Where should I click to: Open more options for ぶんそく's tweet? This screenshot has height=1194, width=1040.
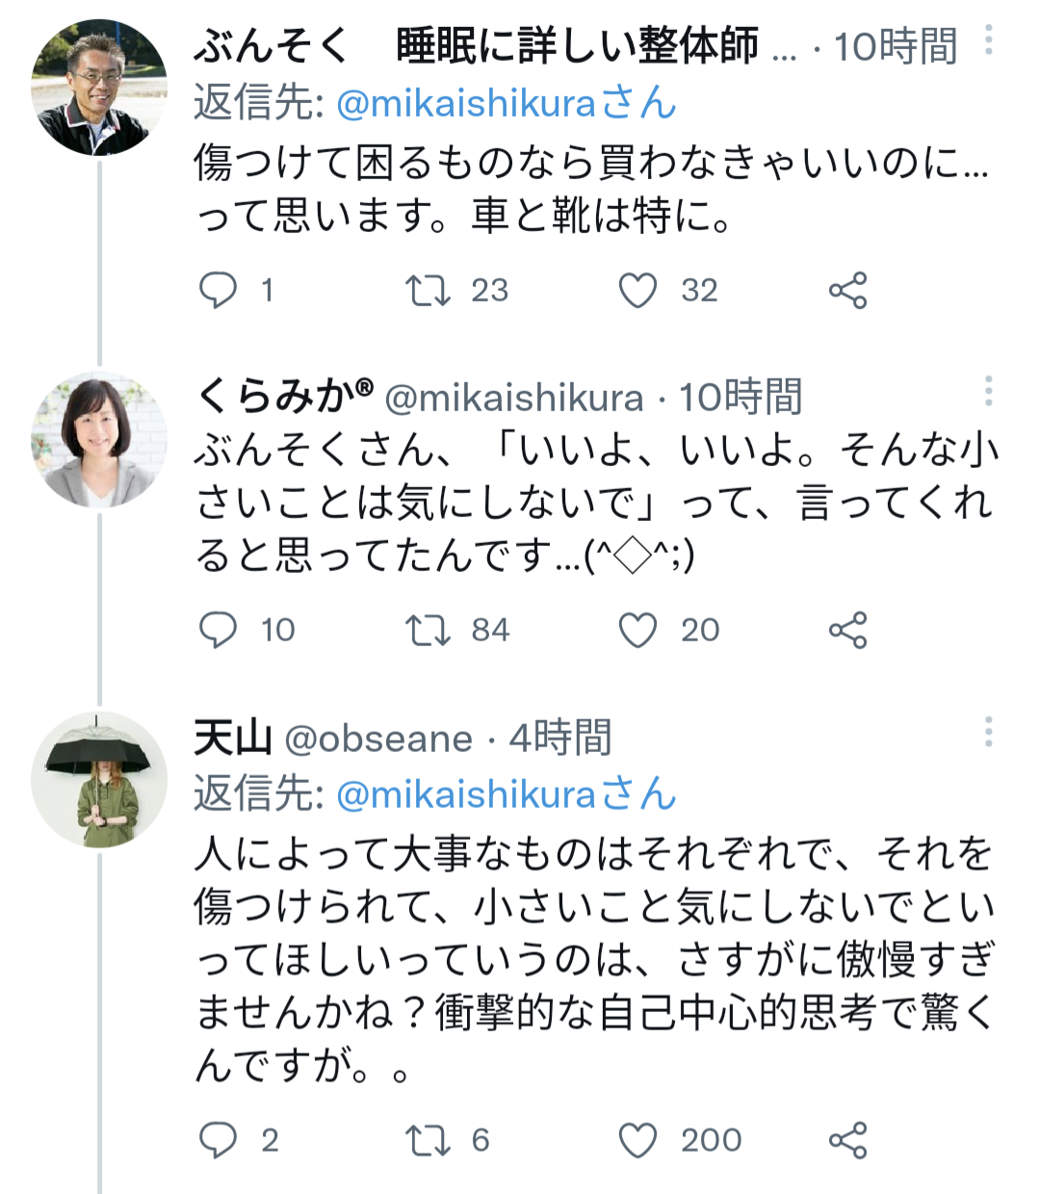tap(988, 40)
